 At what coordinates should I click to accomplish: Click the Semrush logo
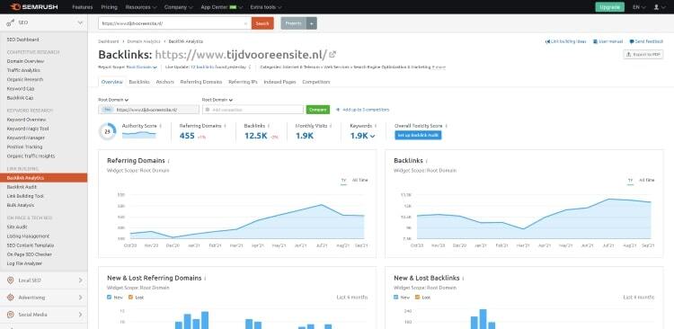point(34,7)
